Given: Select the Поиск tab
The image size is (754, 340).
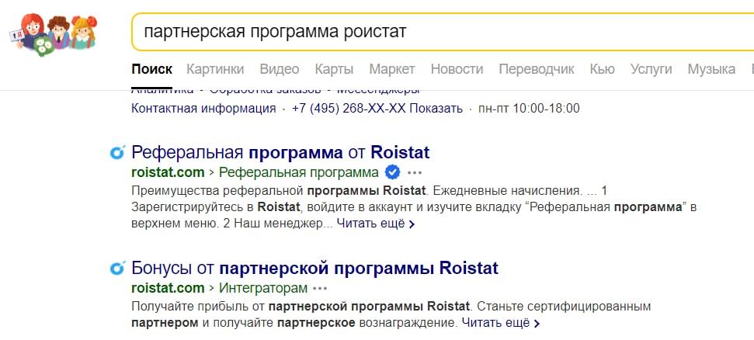Looking at the screenshot, I should click(x=152, y=69).
